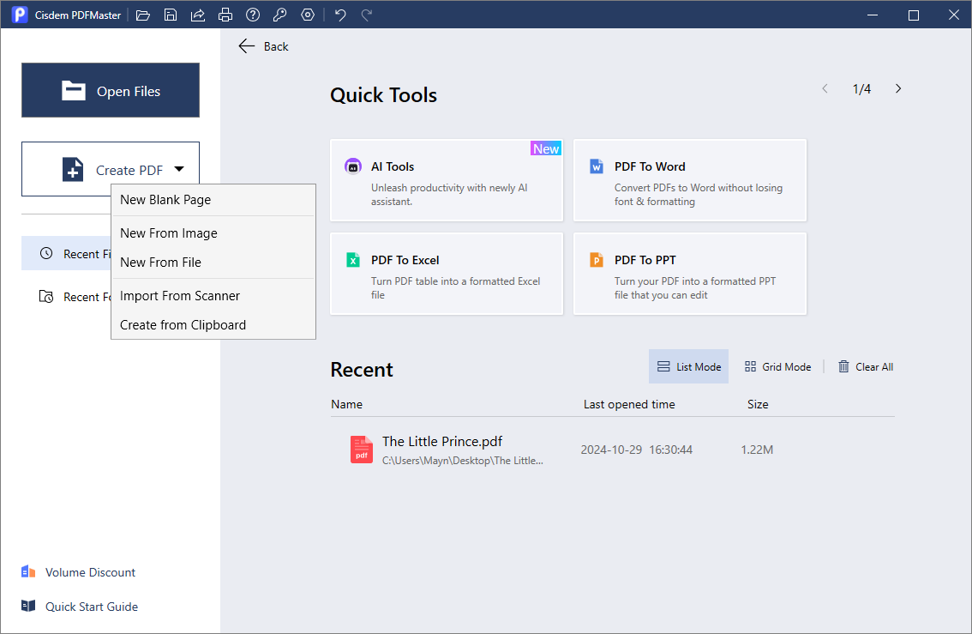Click the green PDF To Excel icon
This screenshot has height=634, width=972.
[x=353, y=260]
